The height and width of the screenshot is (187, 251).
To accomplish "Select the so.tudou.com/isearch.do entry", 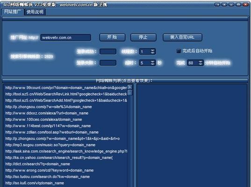I will click(x=66, y=177).
